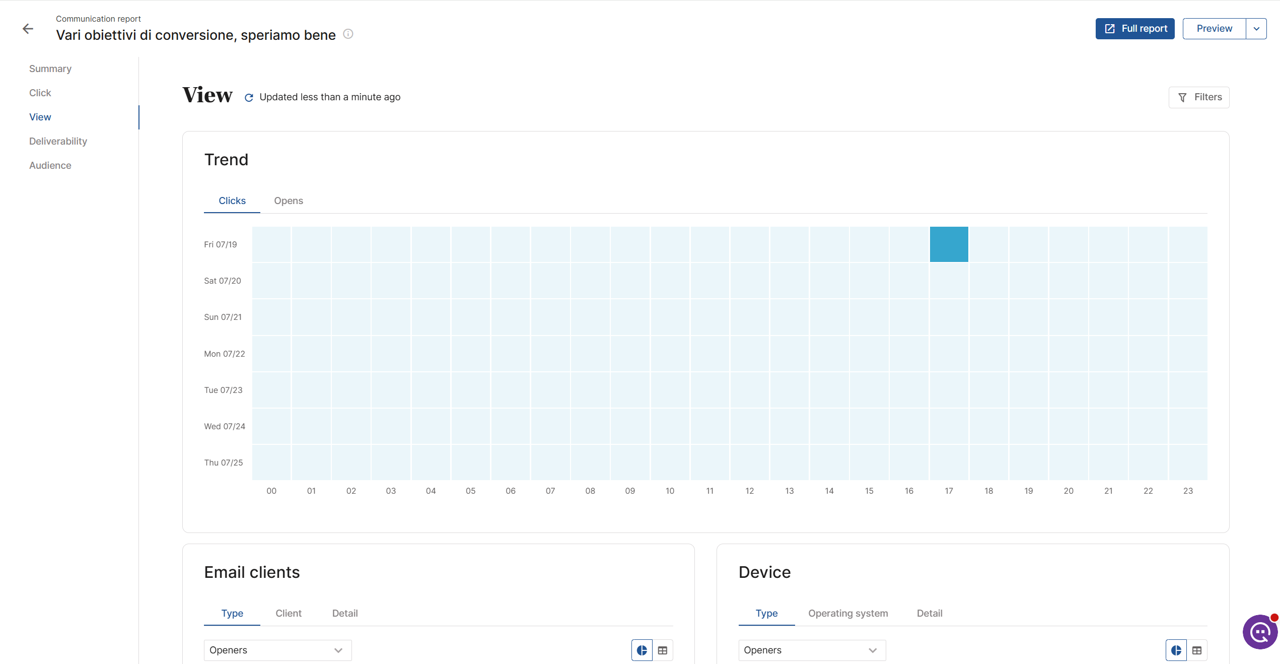Click the Sat 07/20 hour 00 heatmap cell

[271, 281]
